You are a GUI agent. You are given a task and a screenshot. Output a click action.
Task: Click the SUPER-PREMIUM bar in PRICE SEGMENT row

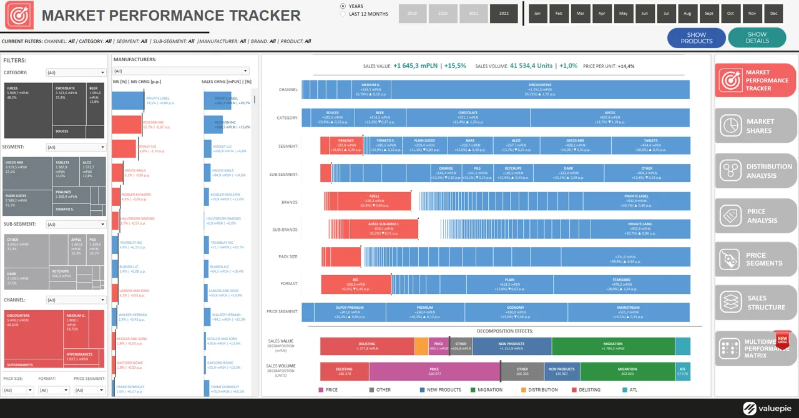(x=350, y=313)
